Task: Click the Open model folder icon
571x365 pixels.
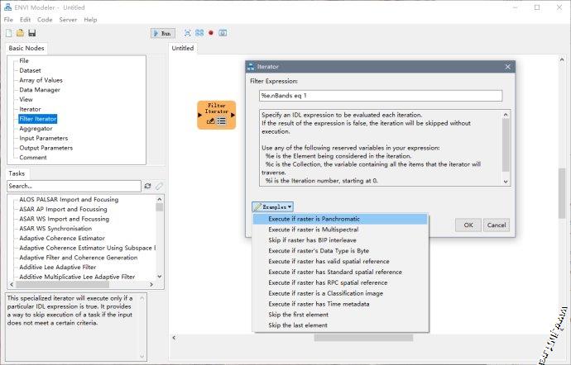Action: (x=20, y=33)
